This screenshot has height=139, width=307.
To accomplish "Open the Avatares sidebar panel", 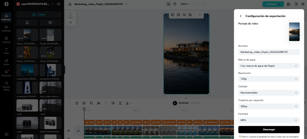I will 6,40.
